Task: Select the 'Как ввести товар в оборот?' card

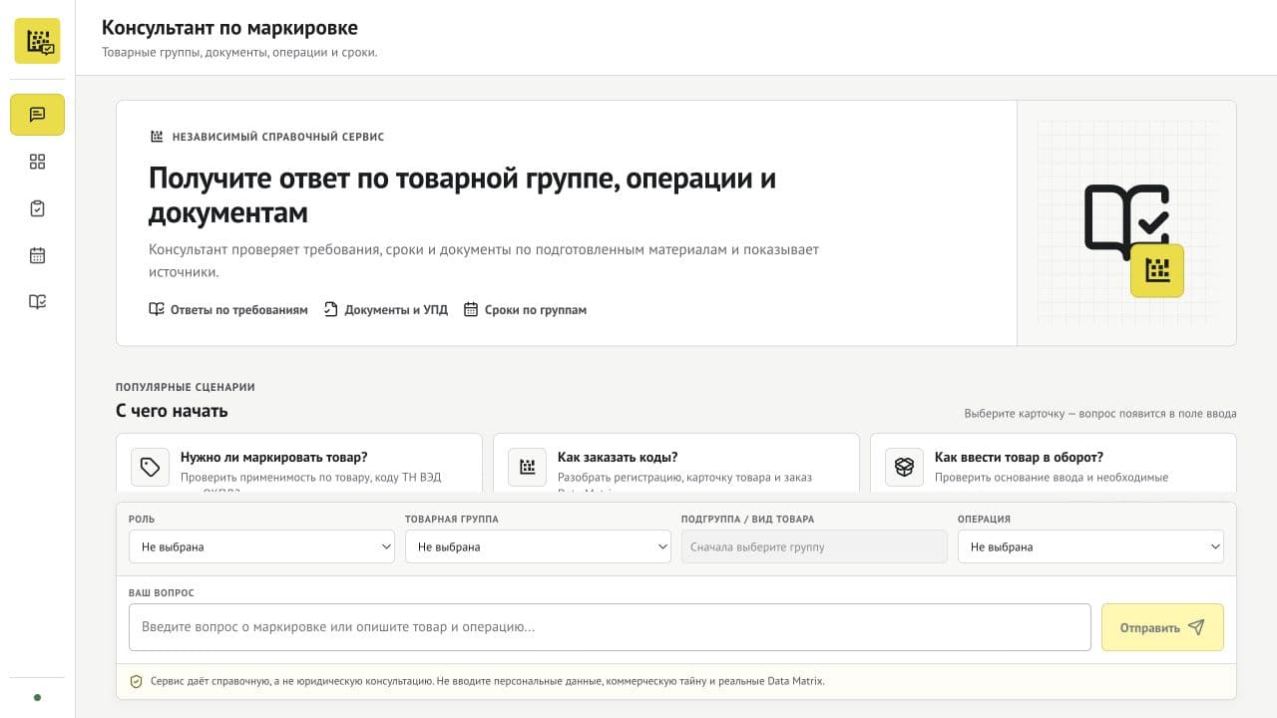Action: [1054, 463]
